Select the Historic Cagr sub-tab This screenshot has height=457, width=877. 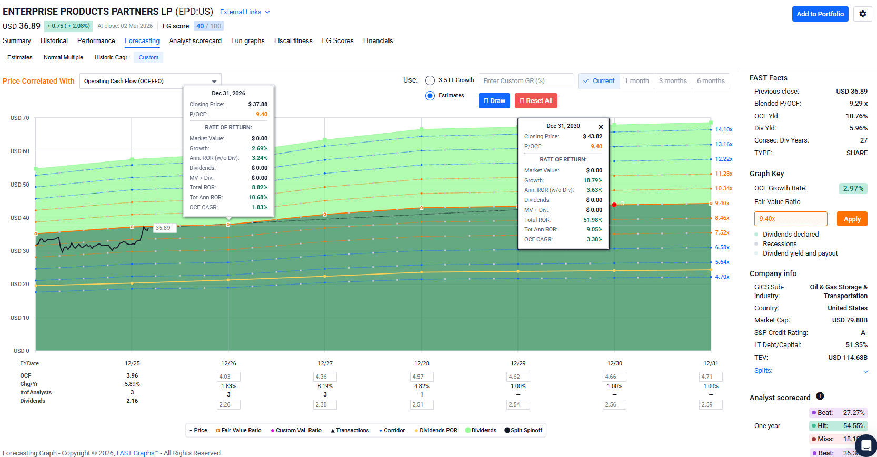point(111,58)
